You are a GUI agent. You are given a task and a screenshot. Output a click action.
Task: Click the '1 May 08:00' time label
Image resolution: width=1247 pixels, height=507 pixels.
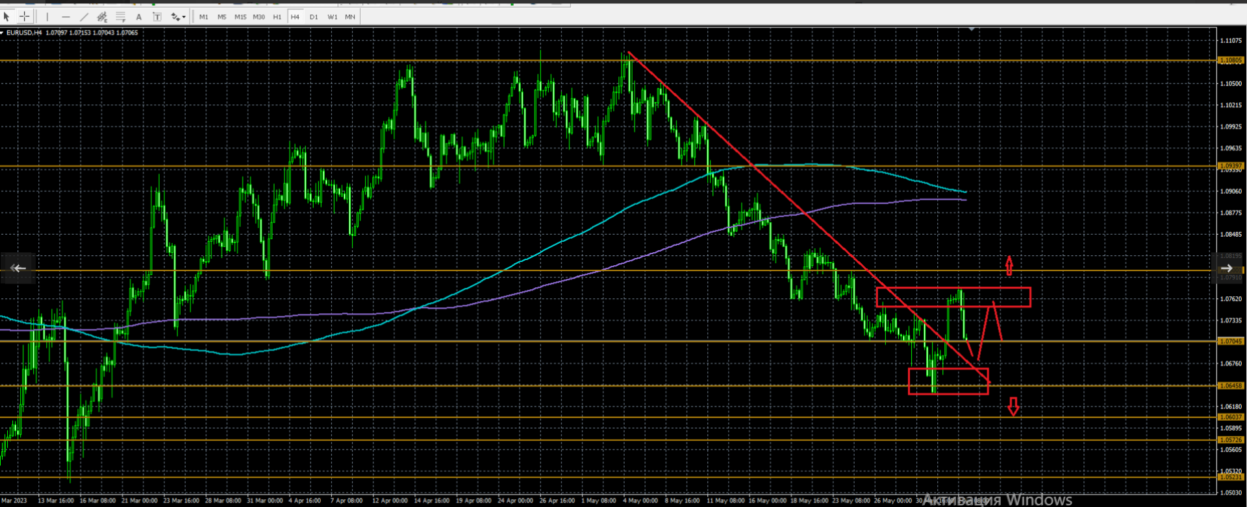599,501
